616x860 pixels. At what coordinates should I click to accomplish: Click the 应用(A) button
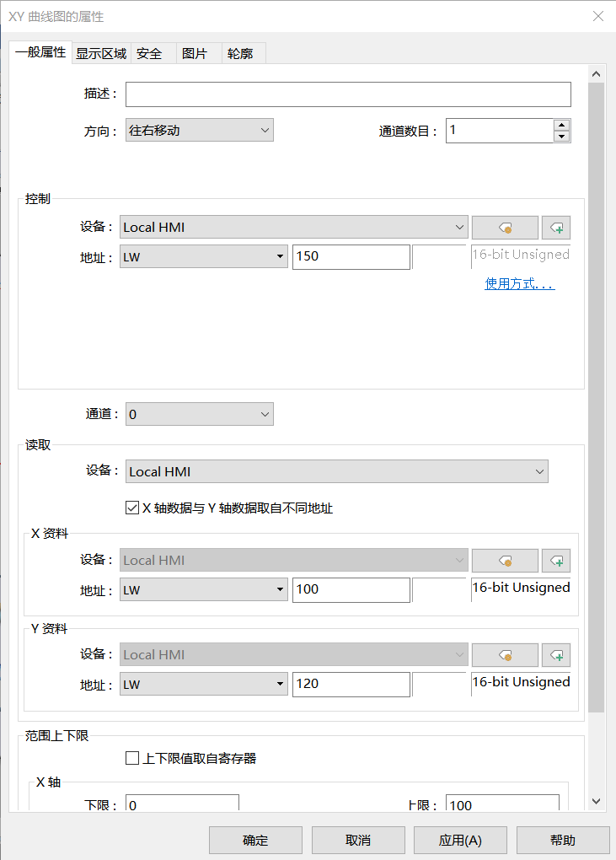(460, 840)
